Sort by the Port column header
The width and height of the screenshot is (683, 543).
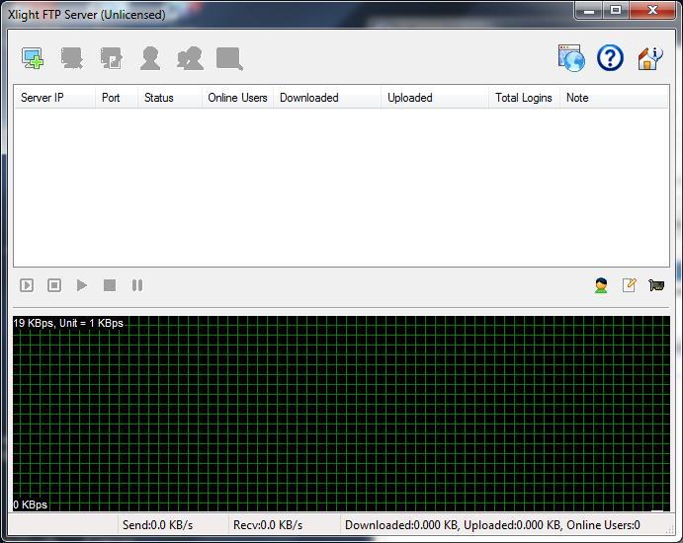pyautogui.click(x=117, y=98)
